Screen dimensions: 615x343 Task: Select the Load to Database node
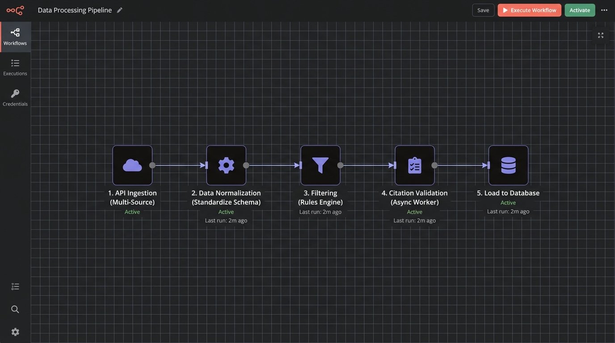pos(508,165)
